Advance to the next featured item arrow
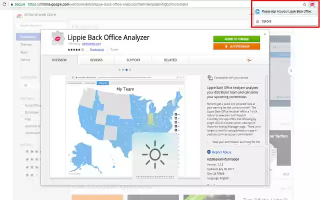Image resolution: width=320 pixels, height=200 pixels. pyautogui.click(x=291, y=70)
